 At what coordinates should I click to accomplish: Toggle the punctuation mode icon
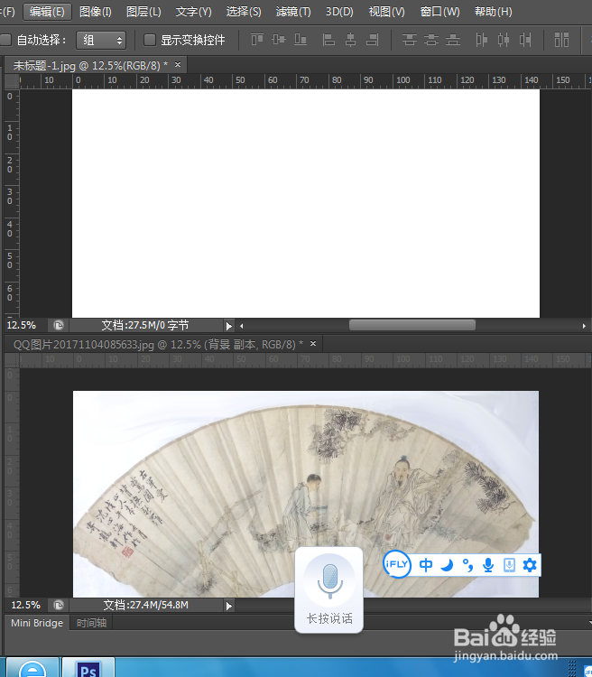[467, 565]
